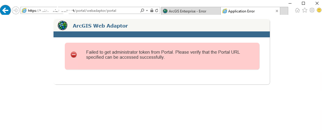Open the tools gear menu
Image resolution: width=323 pixels, height=131 pixels.
click(312, 10)
